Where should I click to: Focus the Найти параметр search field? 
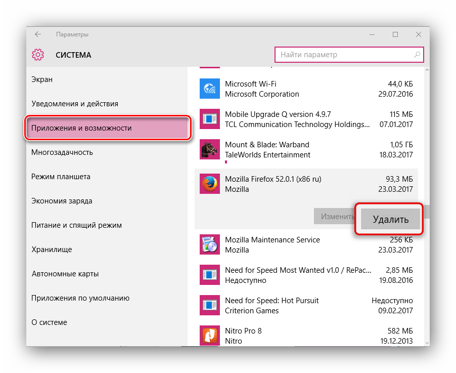344,55
